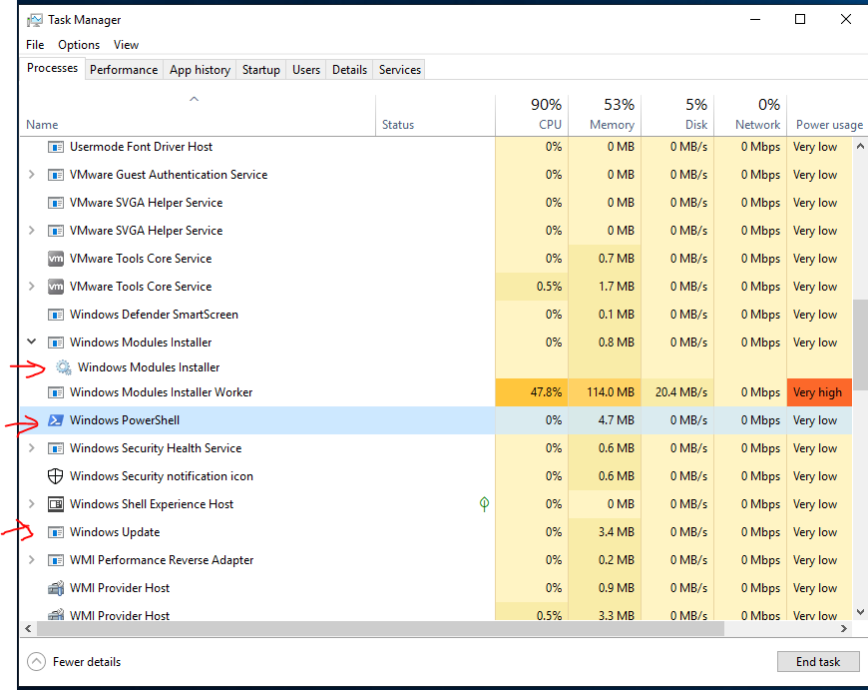Click the gear icon of Windows Modules Installer
Viewport: 868px width, 690px height.
[x=64, y=367]
